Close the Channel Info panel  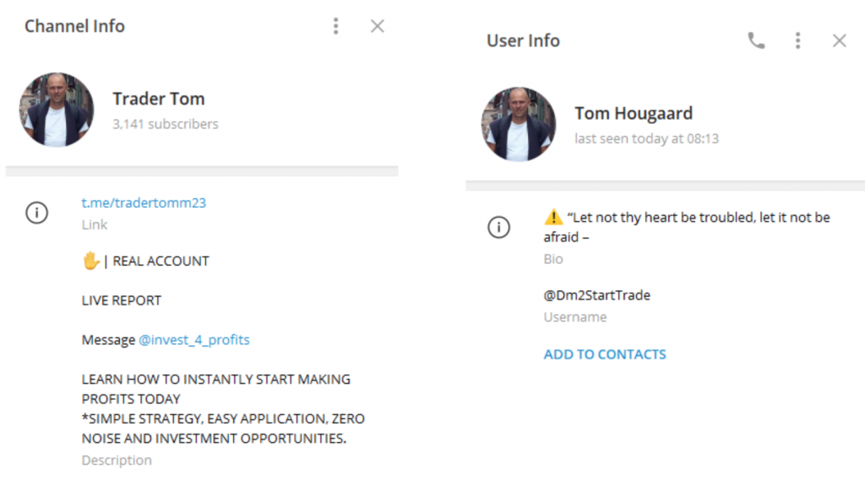377,26
